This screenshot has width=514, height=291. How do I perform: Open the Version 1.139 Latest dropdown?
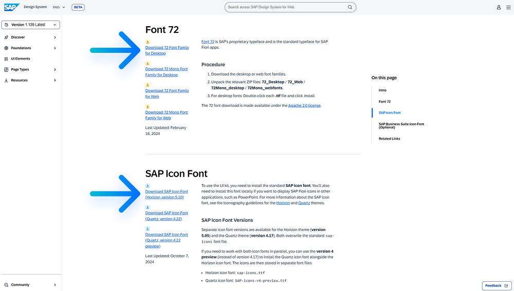[30, 25]
